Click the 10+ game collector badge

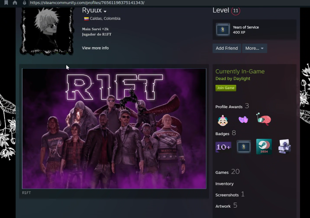223,147
